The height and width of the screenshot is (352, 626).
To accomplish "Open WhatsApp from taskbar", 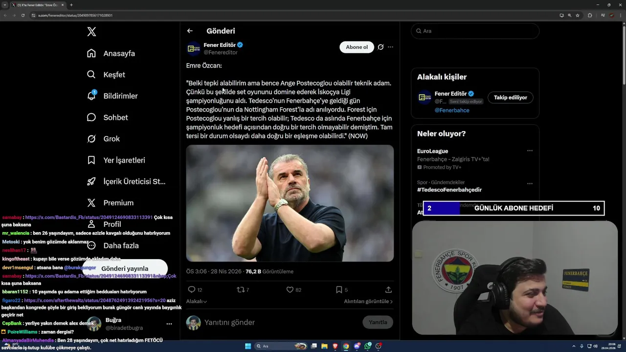I will 368,346.
